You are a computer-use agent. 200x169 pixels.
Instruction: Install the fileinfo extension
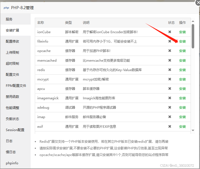pyautogui.click(x=182, y=41)
